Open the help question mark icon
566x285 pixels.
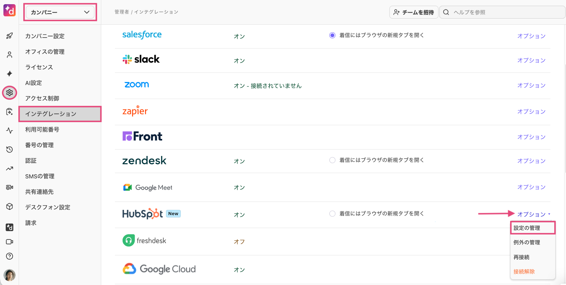point(10,256)
